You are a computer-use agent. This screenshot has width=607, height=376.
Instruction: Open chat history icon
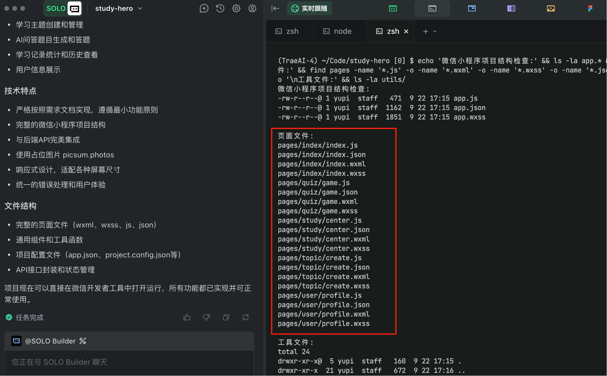(x=220, y=9)
